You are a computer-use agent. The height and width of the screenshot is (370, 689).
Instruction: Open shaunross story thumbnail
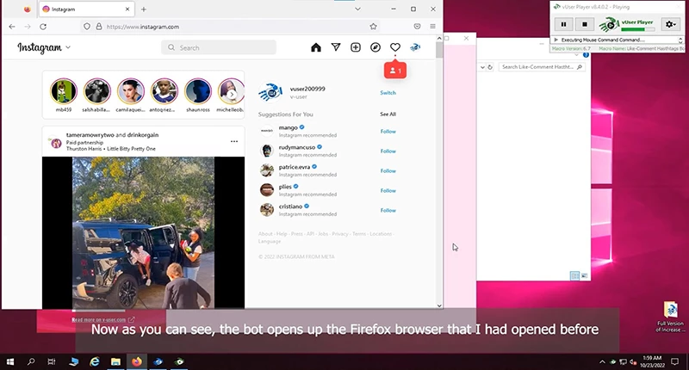198,91
